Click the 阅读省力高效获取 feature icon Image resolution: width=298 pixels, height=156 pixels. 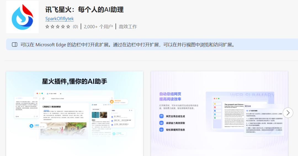coord(161,123)
